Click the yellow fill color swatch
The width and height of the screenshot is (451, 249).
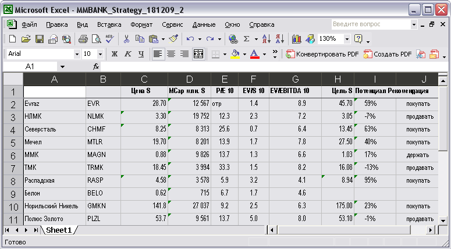pyautogui.click(x=235, y=54)
